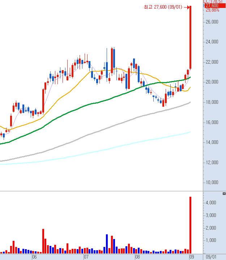Viewport: 226px width, 260px height.
Task: Click the 22,000 price axis label
Action: coord(212,62)
